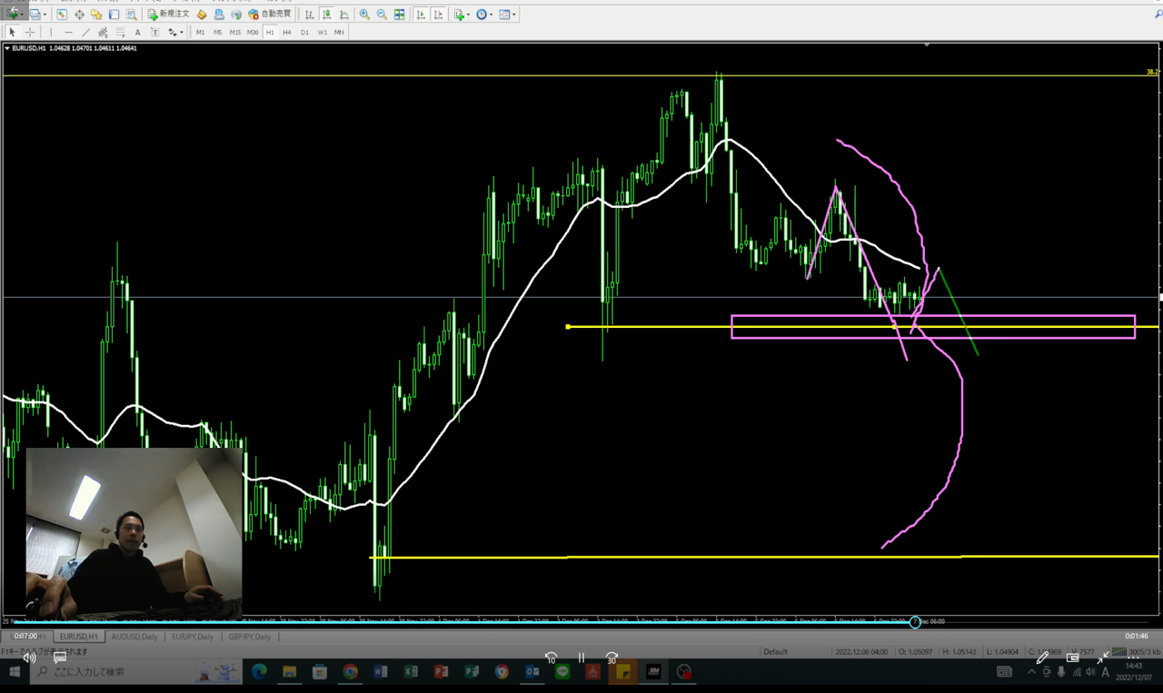Select the horizontal line drawing tool
Viewport: 1163px width, 693px height.
tap(68, 32)
